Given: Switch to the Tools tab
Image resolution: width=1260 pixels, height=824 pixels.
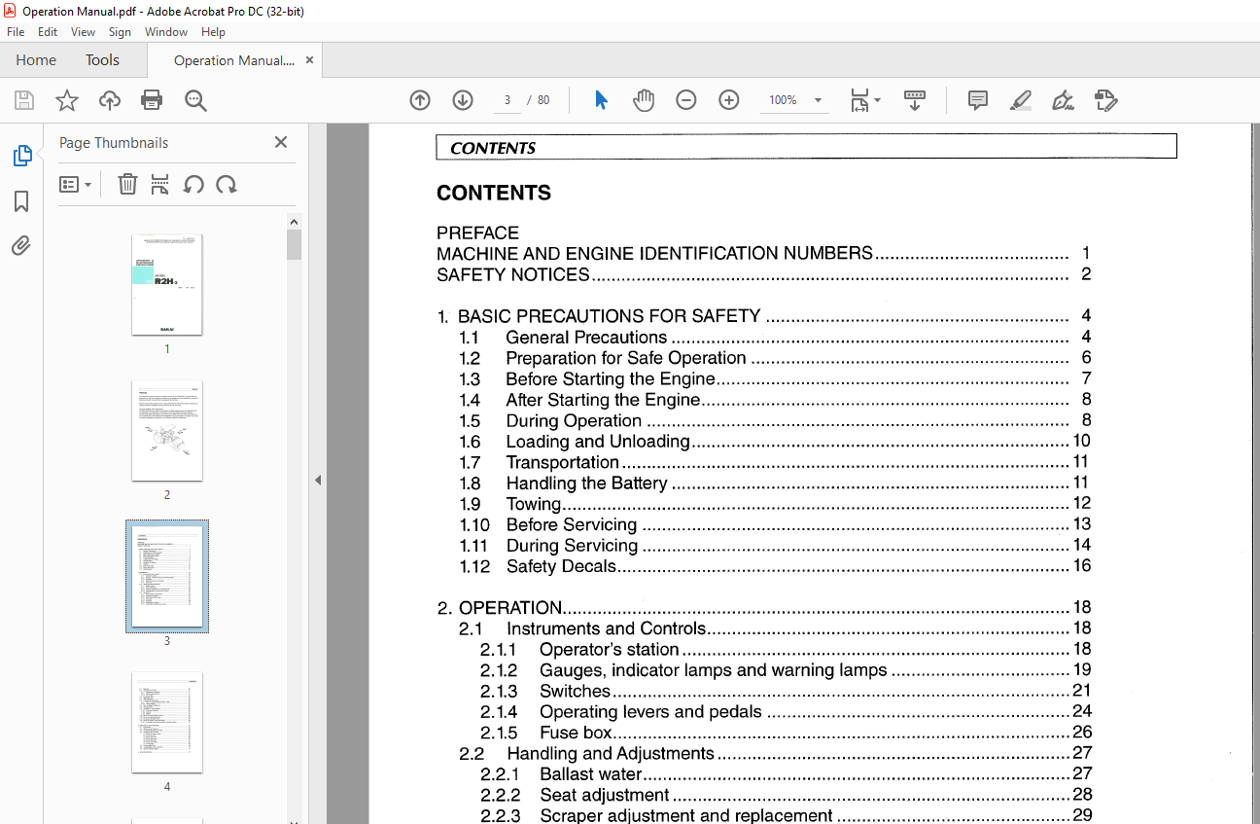Looking at the screenshot, I should point(102,59).
